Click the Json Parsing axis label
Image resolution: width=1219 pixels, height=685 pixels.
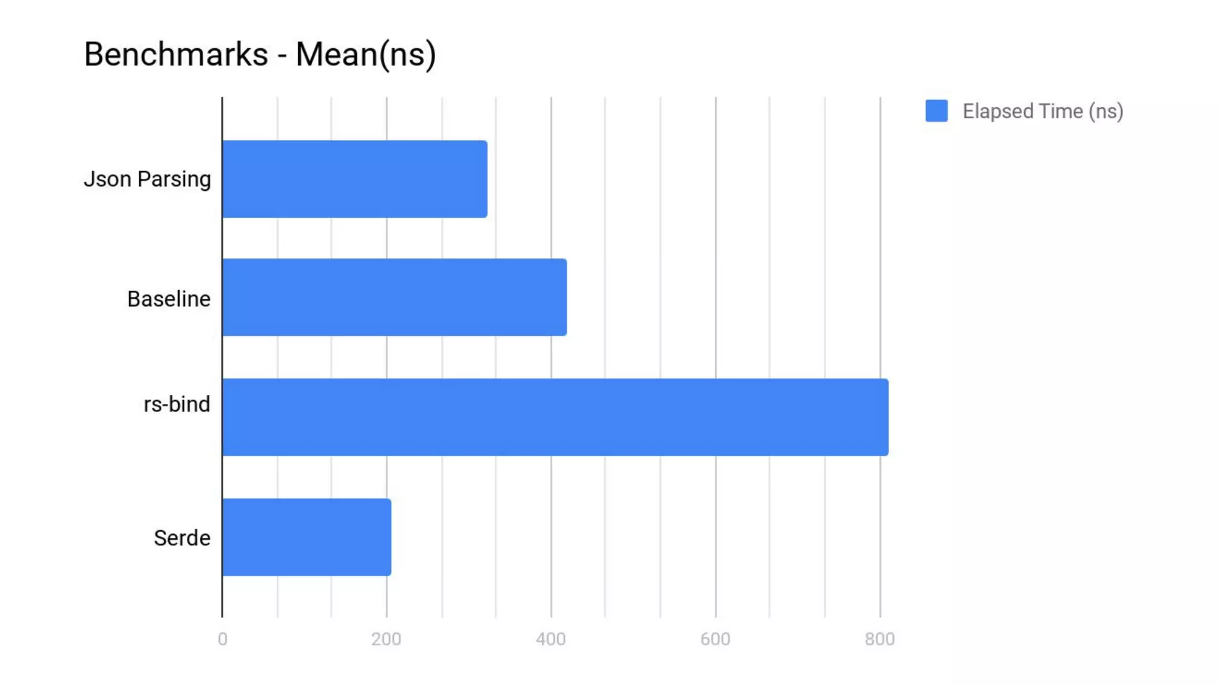(148, 179)
